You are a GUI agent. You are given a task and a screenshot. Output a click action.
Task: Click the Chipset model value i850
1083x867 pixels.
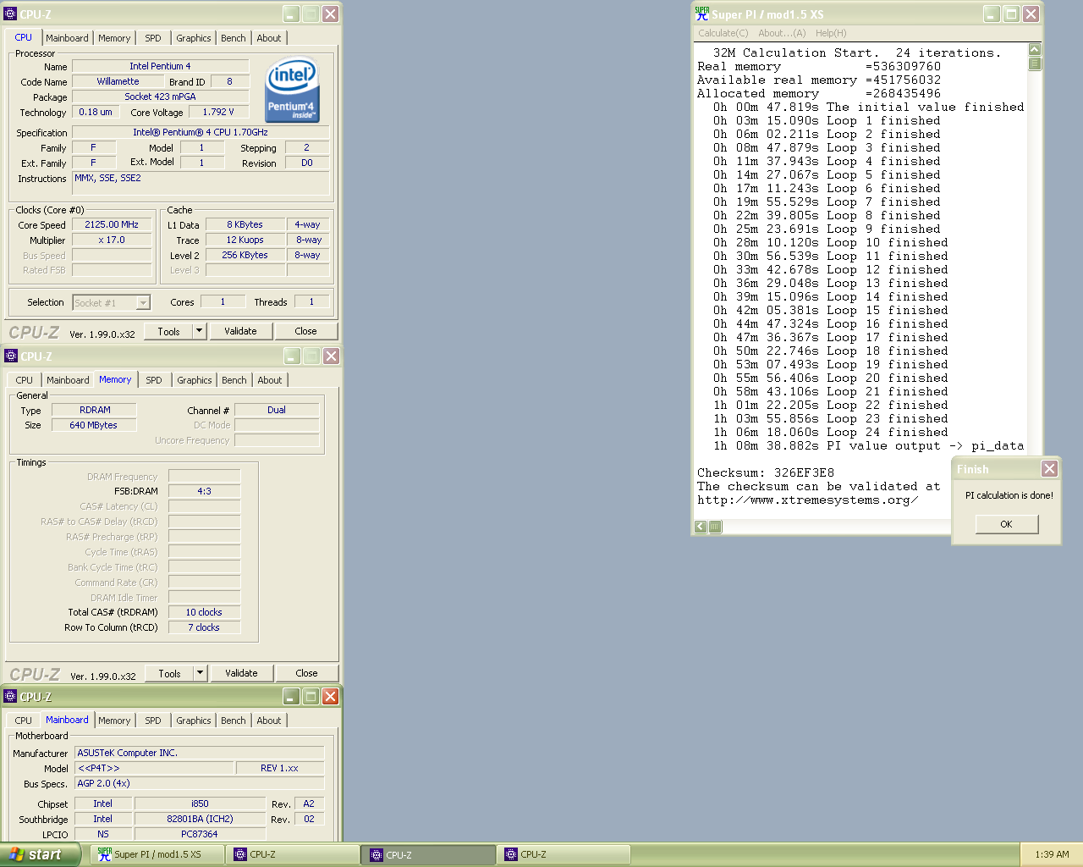tap(200, 803)
